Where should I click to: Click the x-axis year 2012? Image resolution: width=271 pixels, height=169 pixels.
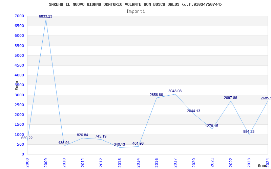[101, 163]
